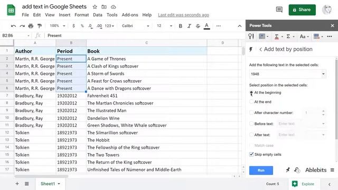Image resolution: width=338 pixels, height=190 pixels.
Task: Increase decimal places
Action: point(99,26)
